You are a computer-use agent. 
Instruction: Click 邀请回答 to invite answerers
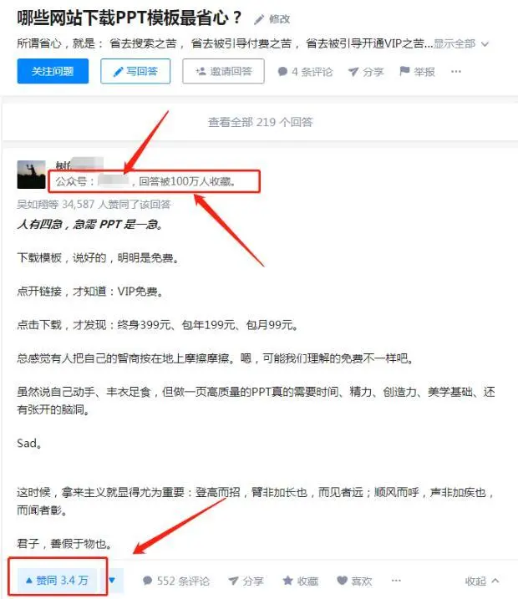coord(223,71)
